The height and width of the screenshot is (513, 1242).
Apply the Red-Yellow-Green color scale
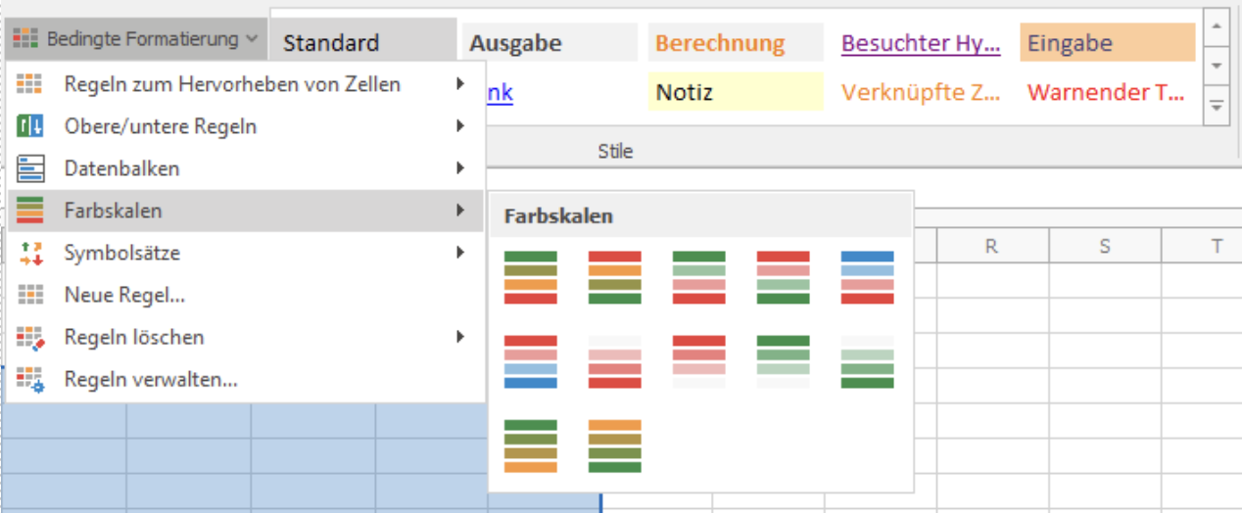(615, 277)
